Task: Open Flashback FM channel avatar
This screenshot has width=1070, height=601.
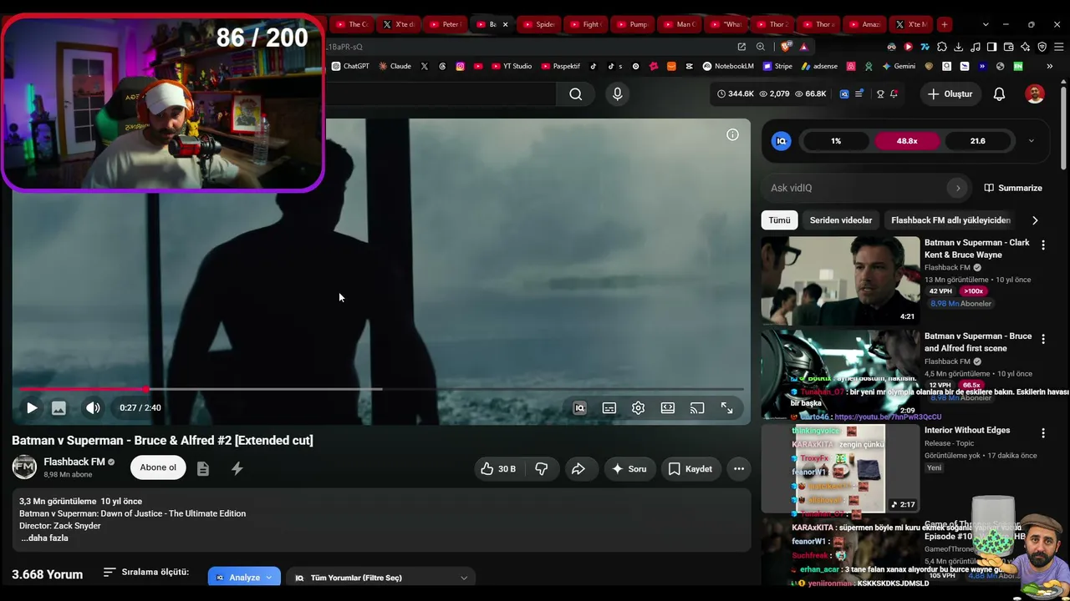Action: pyautogui.click(x=24, y=467)
